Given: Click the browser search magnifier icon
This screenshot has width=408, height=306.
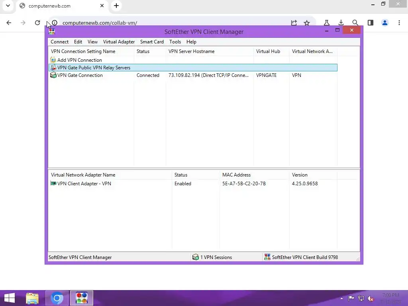Looking at the screenshot, I should tap(355, 23).
